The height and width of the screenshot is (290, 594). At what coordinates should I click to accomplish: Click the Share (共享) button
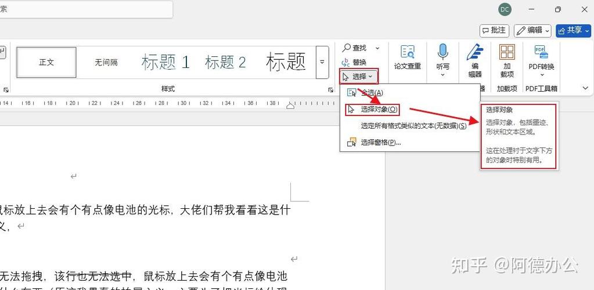[x=573, y=31]
